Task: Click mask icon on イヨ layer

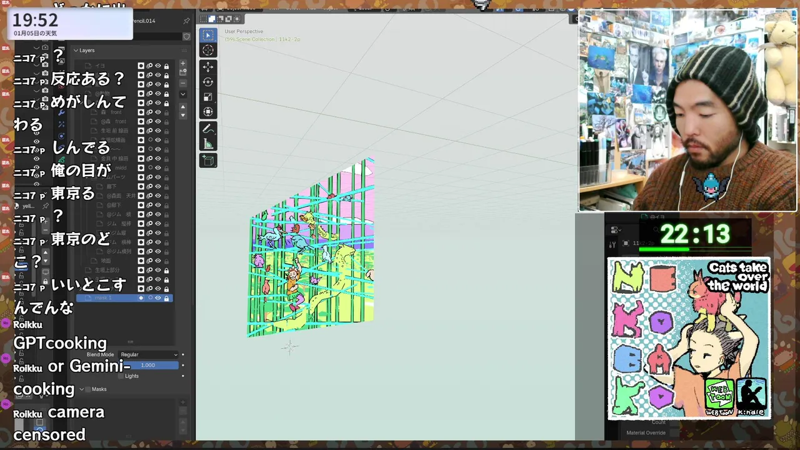Action: 141,66
